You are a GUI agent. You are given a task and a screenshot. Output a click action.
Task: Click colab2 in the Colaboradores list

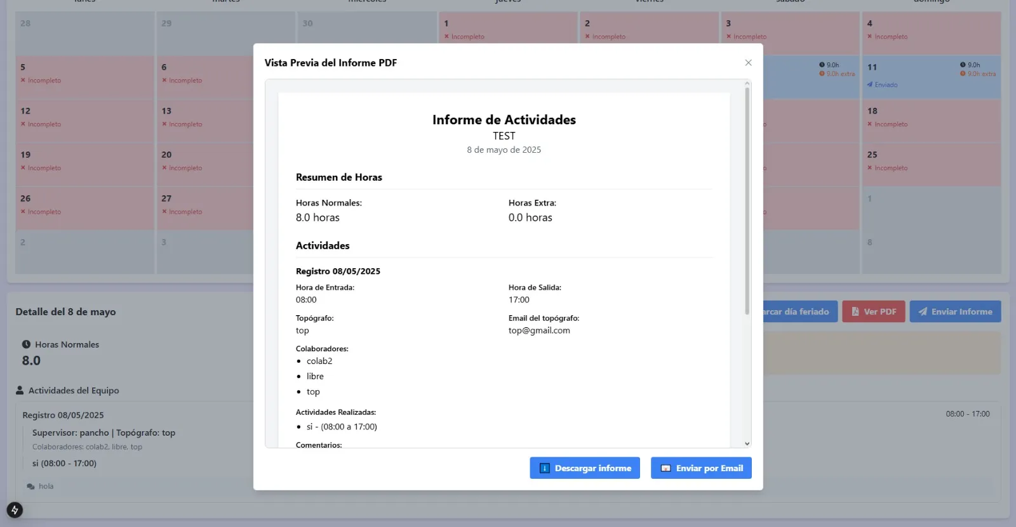[319, 361]
